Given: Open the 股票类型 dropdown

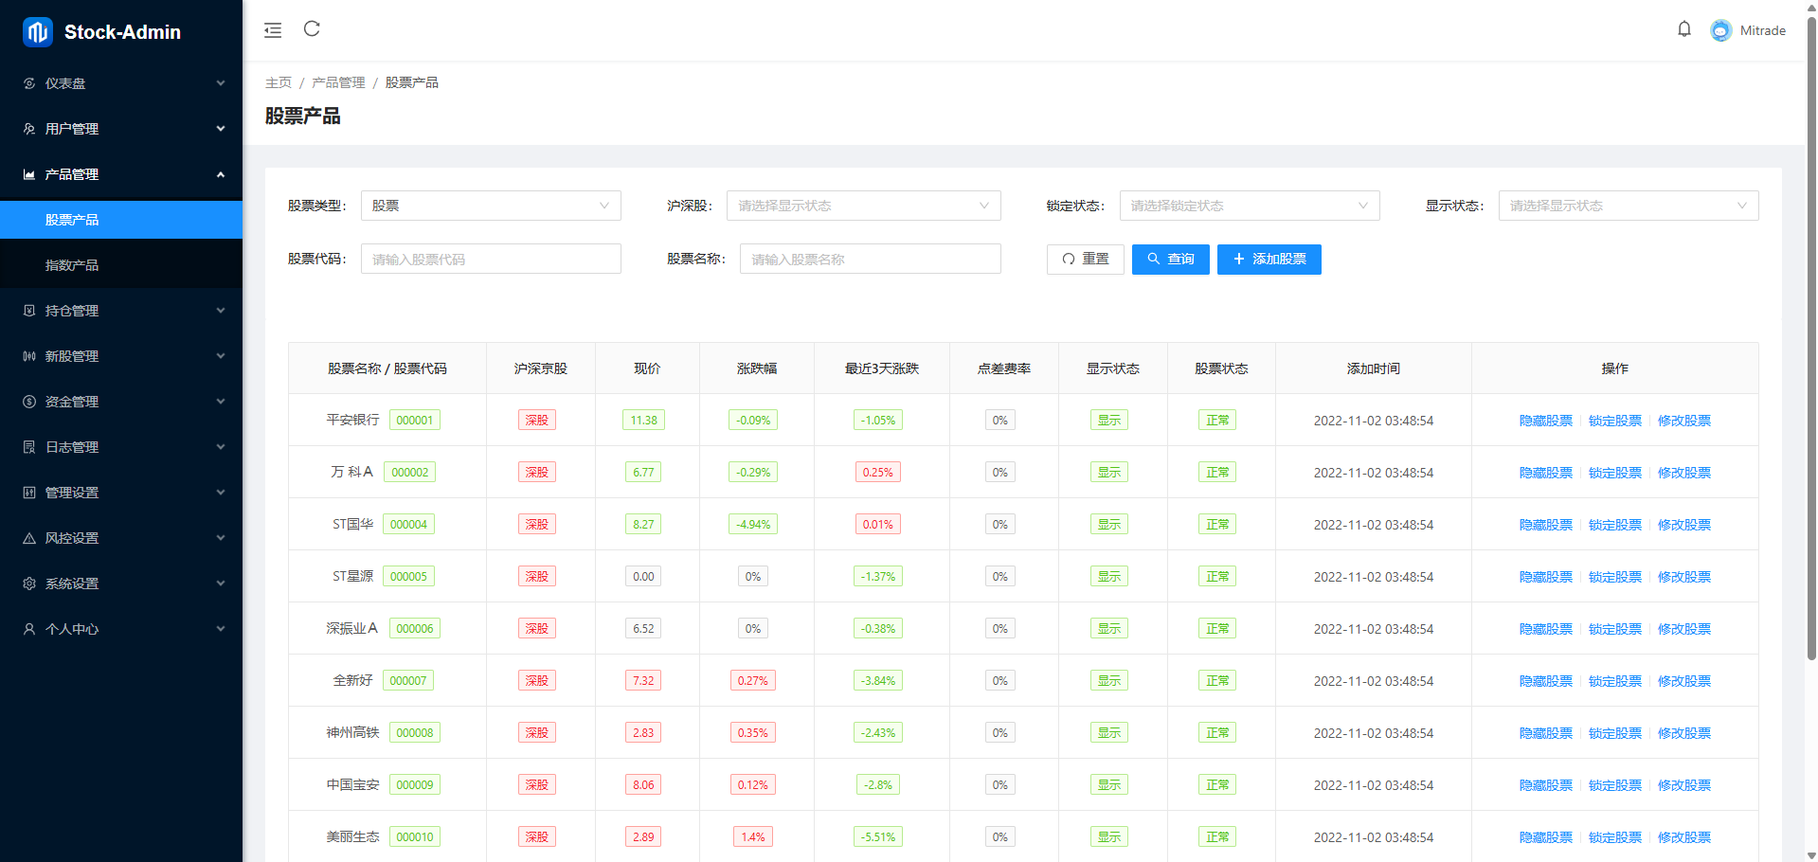Looking at the screenshot, I should (490, 206).
